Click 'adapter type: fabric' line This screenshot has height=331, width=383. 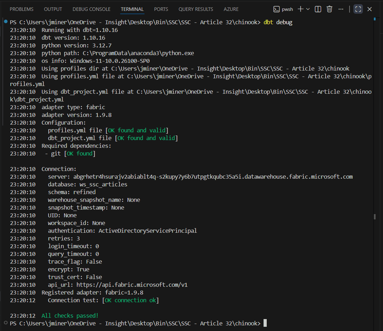click(73, 107)
